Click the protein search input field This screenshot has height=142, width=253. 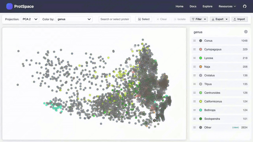click(115, 19)
